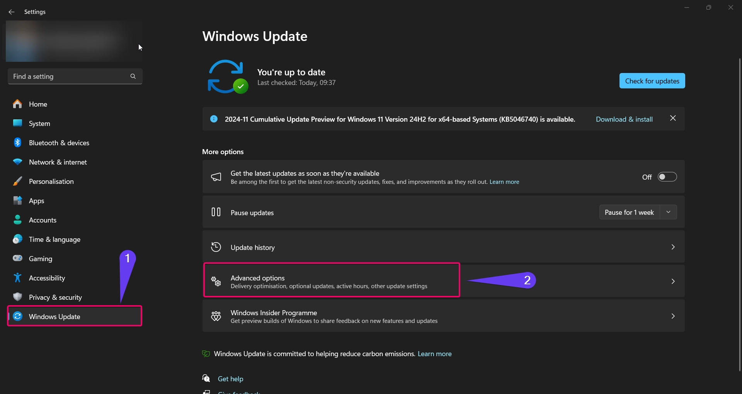The image size is (742, 394).
Task: Click the Privacy & security shield icon
Action: pos(17,297)
